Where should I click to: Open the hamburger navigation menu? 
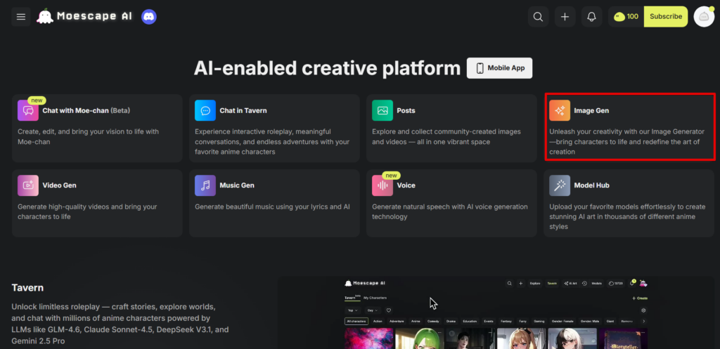[x=20, y=17]
